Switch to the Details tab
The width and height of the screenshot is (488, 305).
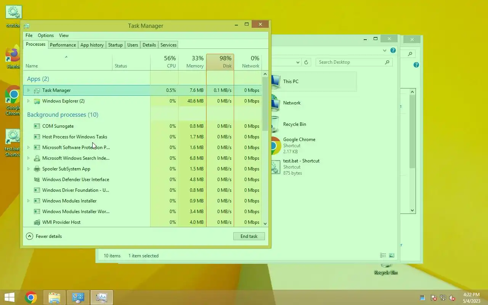149,45
